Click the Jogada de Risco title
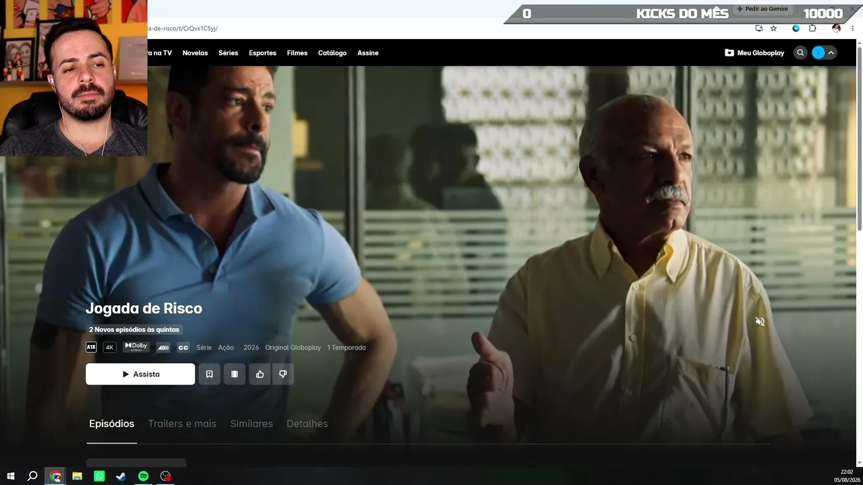Viewport: 863px width, 485px height. pos(144,309)
